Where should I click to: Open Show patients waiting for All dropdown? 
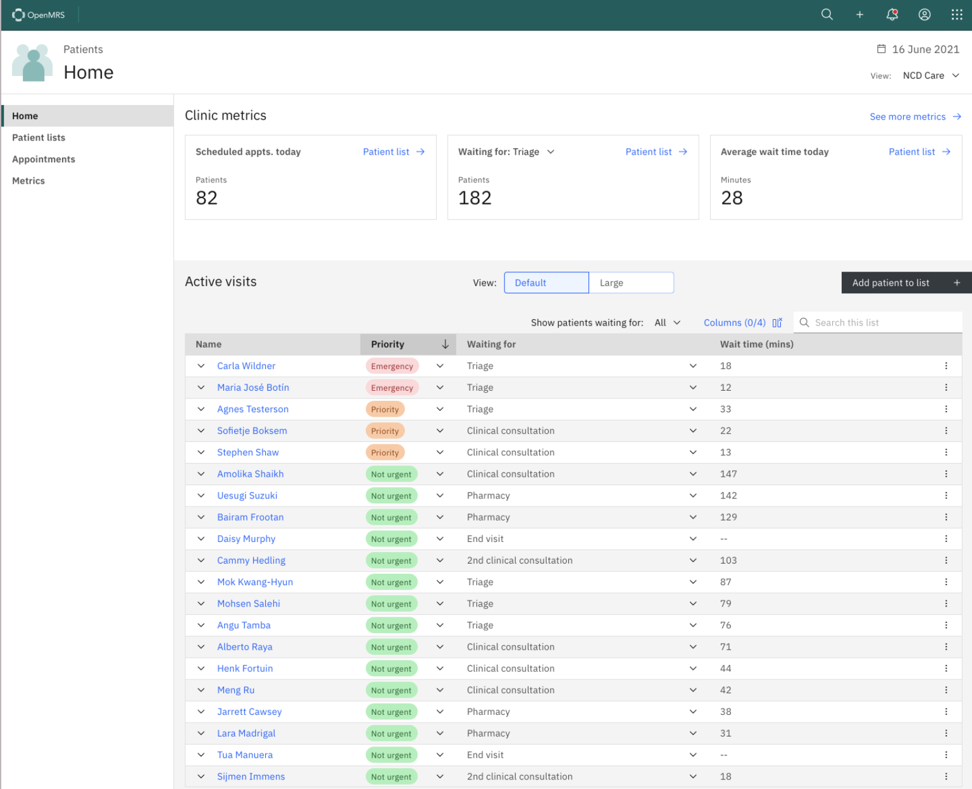point(668,322)
